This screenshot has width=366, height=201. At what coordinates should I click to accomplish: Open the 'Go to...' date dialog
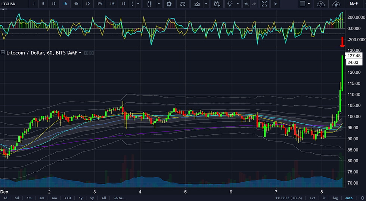tap(119, 198)
